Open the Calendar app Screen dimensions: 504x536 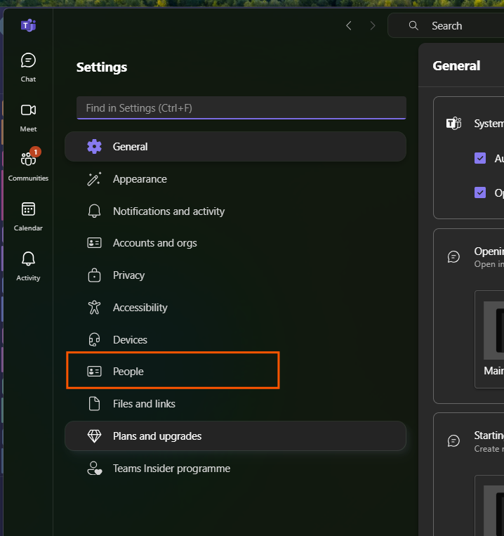click(x=28, y=217)
